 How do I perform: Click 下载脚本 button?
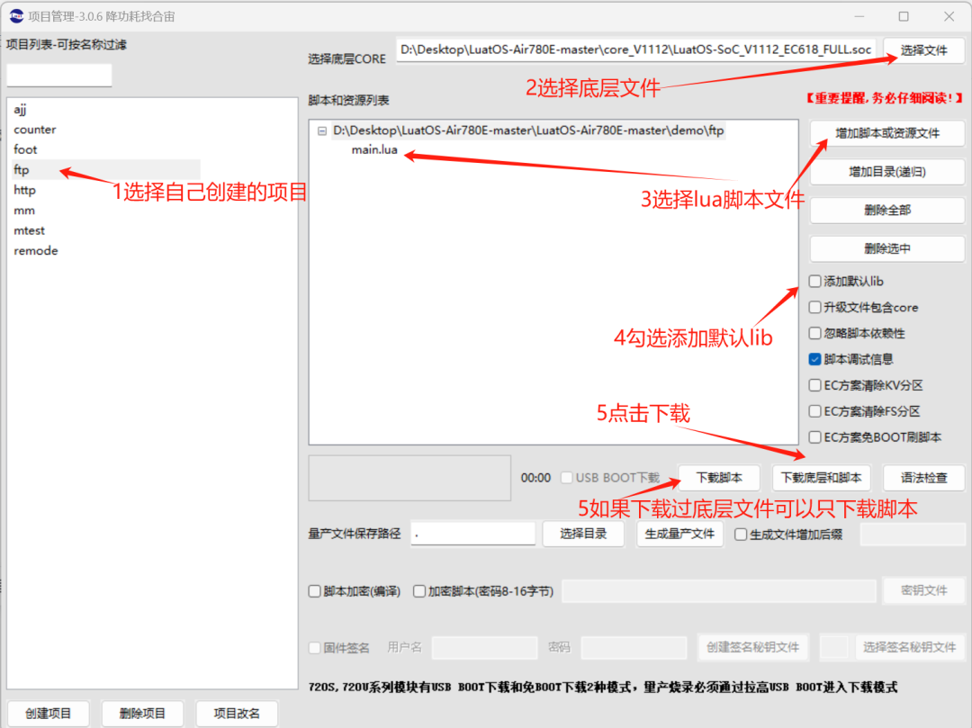pos(719,478)
